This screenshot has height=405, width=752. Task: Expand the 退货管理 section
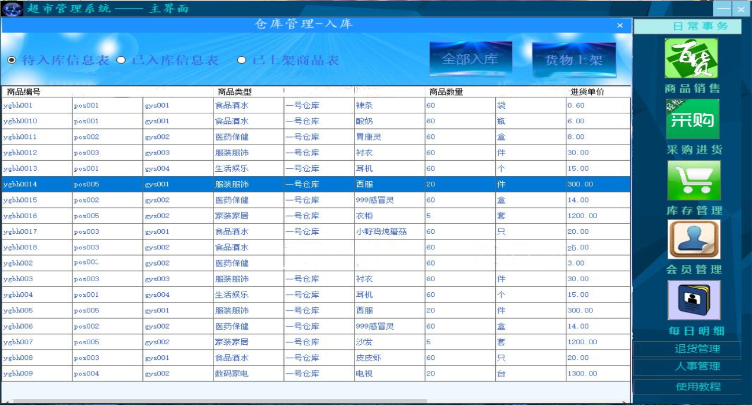point(687,349)
